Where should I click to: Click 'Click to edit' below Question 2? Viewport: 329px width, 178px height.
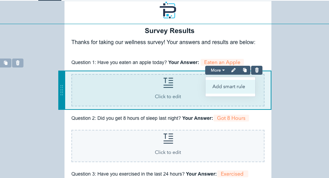pos(168,152)
